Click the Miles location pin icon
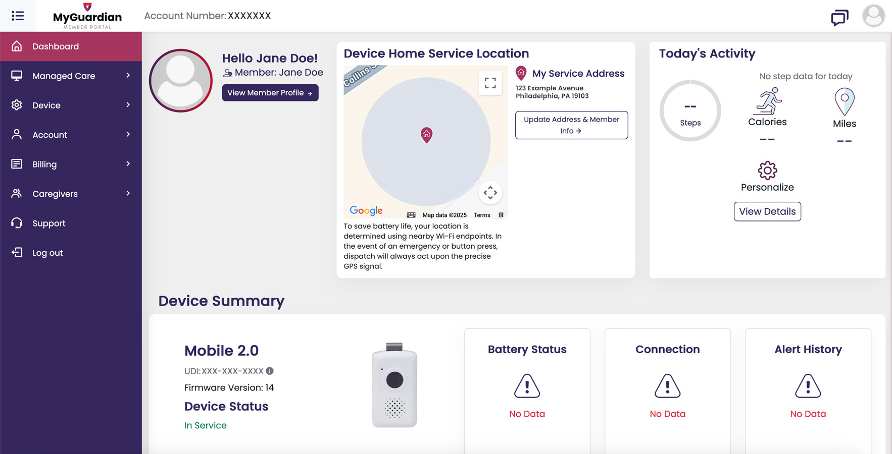Viewport: 892px width, 454px height. [844, 101]
